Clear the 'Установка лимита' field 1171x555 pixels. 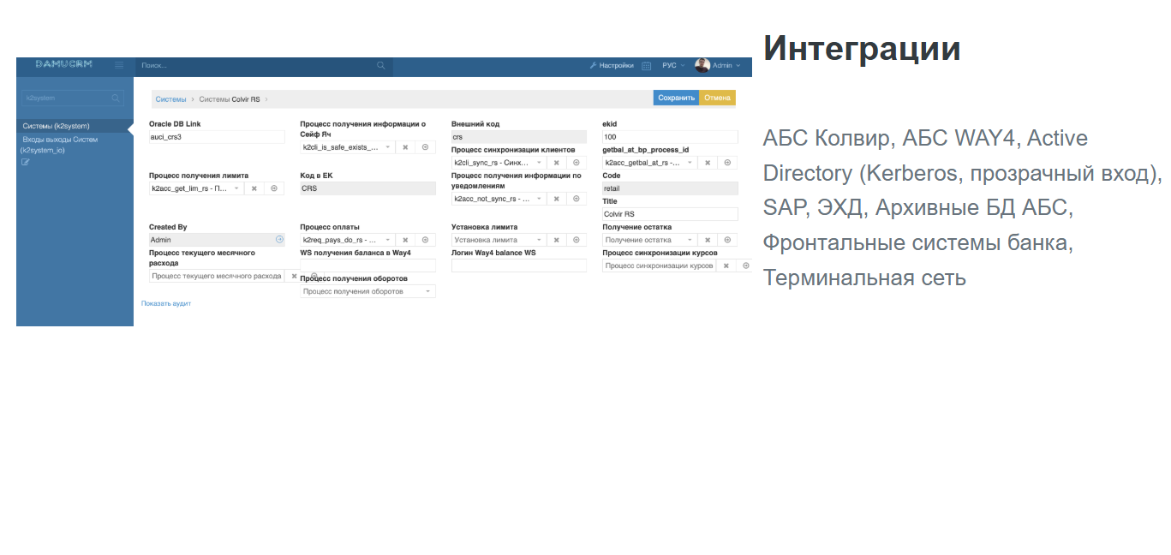pyautogui.click(x=557, y=241)
